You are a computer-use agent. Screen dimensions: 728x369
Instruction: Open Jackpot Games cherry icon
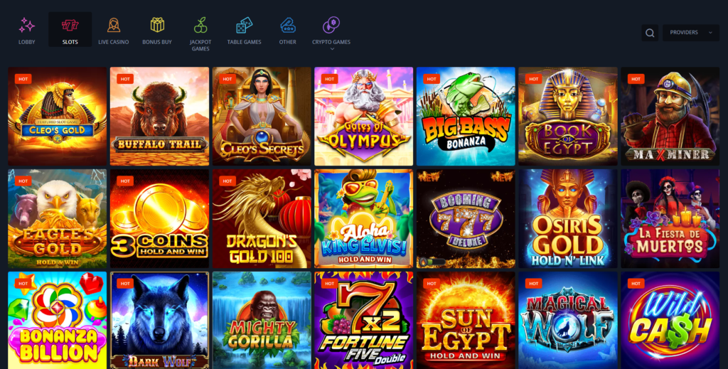[200, 25]
